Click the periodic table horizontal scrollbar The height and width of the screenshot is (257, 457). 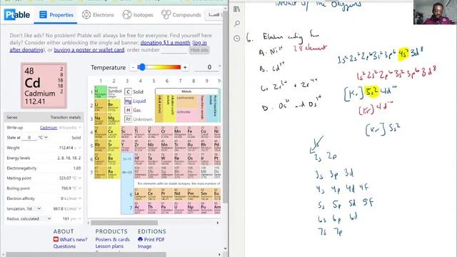[x=124, y=223]
